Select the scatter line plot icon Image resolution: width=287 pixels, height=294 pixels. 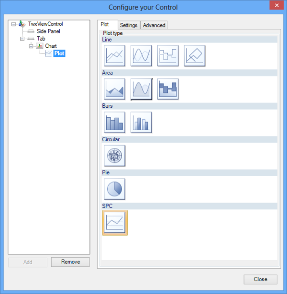pos(195,56)
